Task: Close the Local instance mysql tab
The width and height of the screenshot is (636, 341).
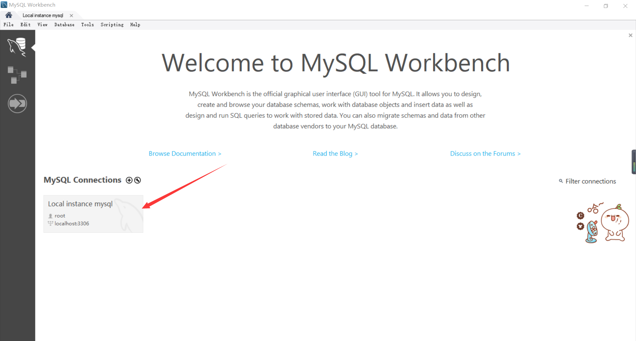Action: tap(71, 16)
